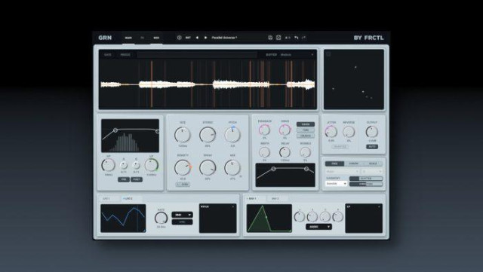483x272 pixels.
Task: Randomize settings with the dice icon
Action: 278,38
